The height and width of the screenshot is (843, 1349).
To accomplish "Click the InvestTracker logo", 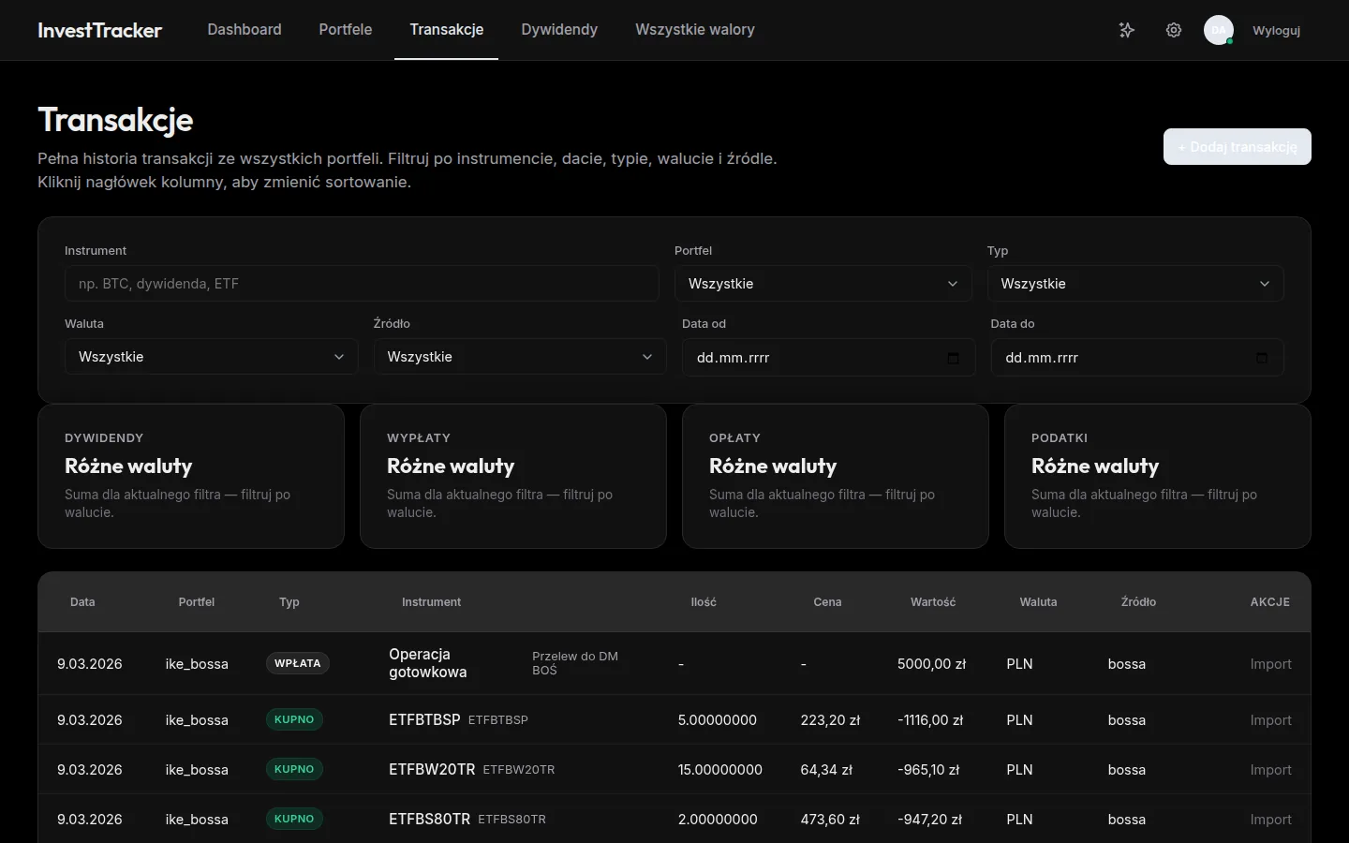I will point(98,29).
